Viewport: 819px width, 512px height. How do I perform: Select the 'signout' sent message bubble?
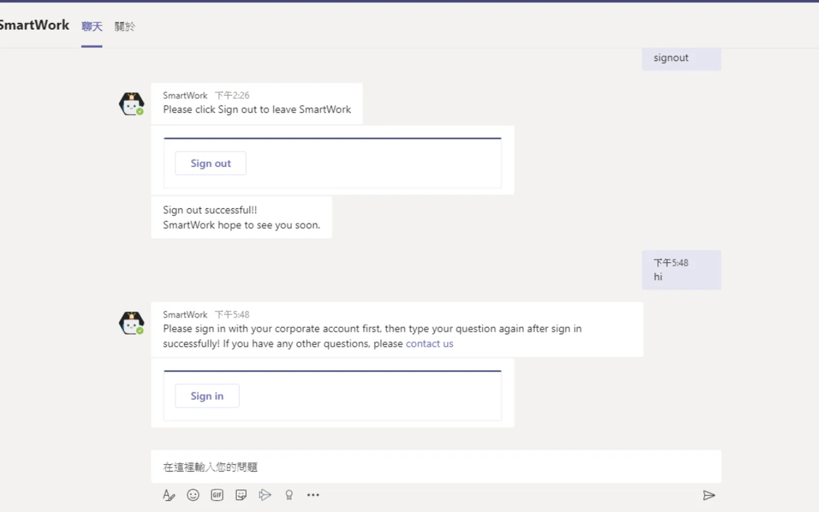pyautogui.click(x=681, y=58)
